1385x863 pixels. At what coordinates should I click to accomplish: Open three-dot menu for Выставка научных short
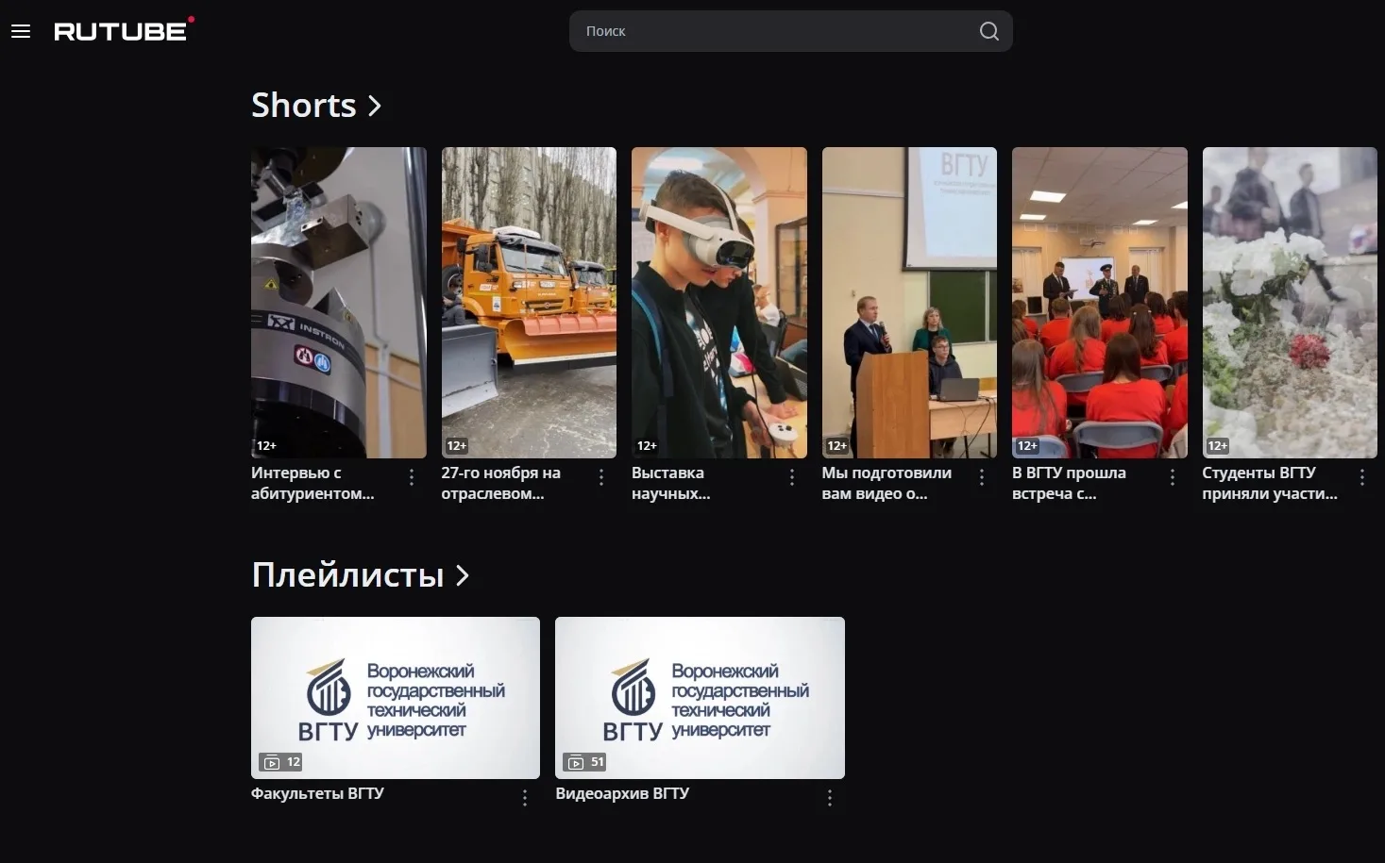tap(792, 477)
